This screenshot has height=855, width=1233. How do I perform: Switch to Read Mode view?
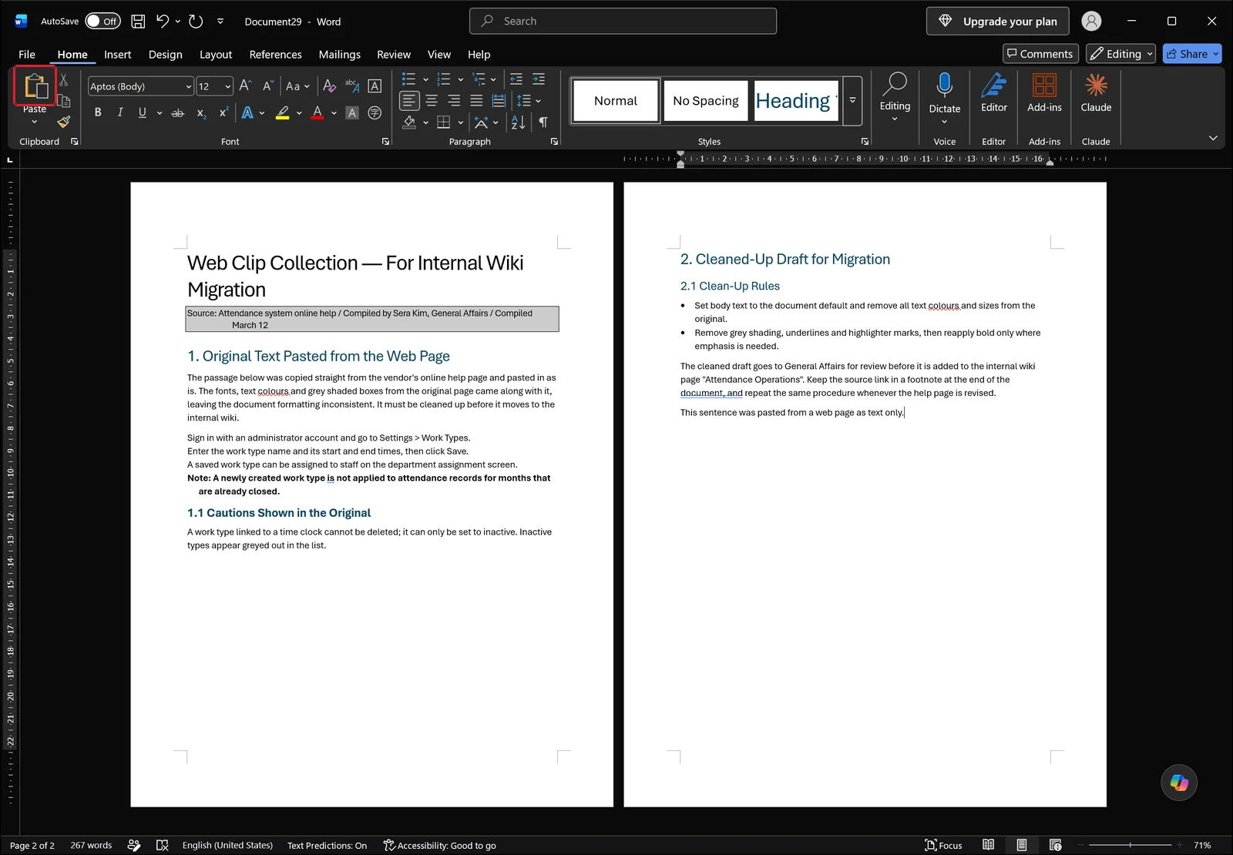click(988, 845)
